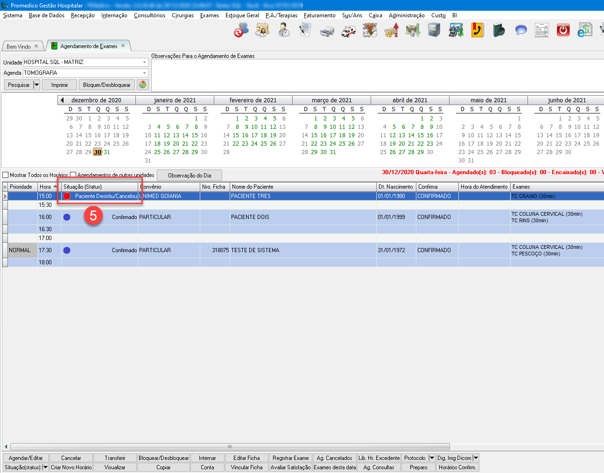The height and width of the screenshot is (473, 604).
Task: Open the phone book icon
Action: [x=477, y=30]
